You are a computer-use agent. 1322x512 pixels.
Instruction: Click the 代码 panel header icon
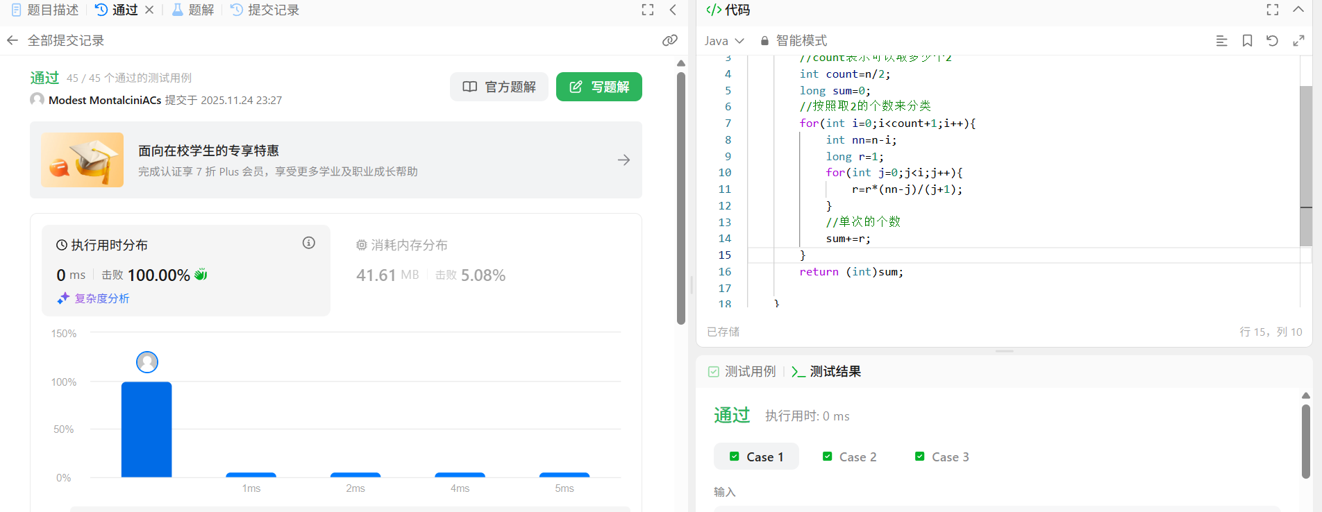coord(714,10)
